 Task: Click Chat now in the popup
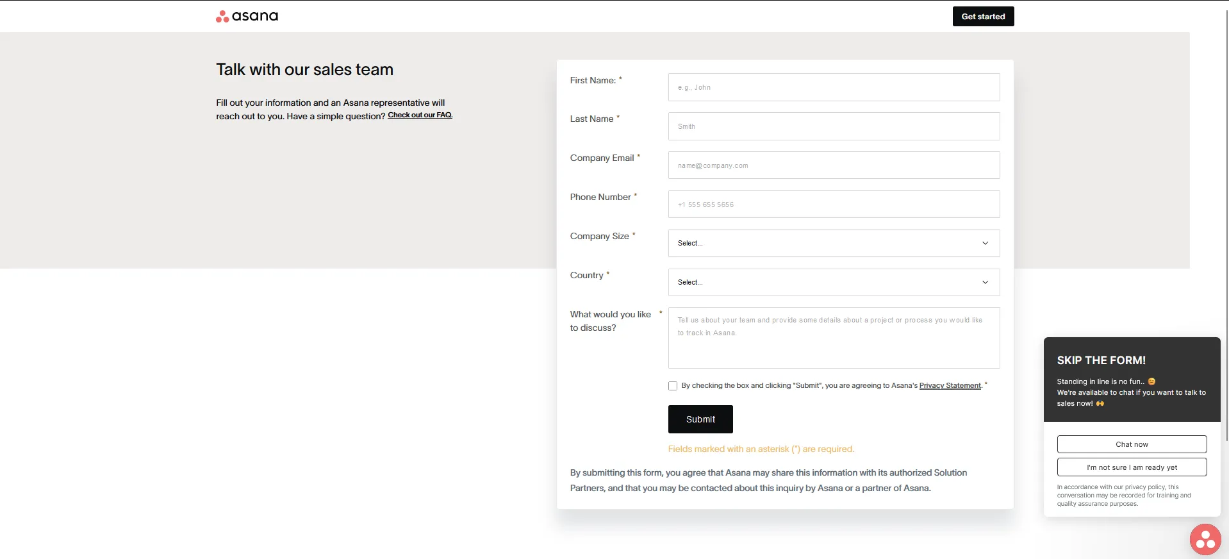pos(1132,444)
